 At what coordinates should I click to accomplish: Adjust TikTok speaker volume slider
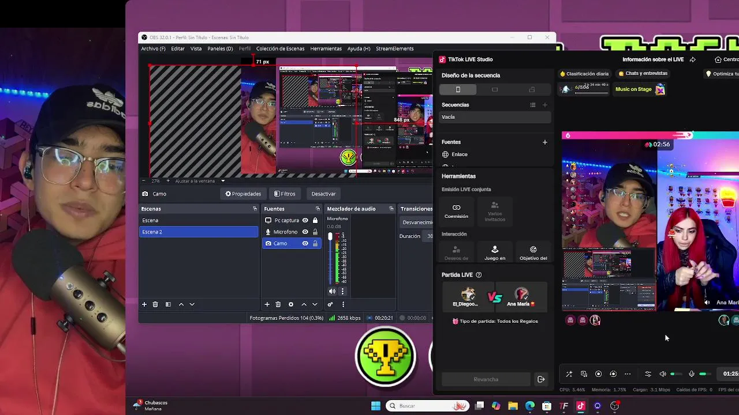pos(676,374)
